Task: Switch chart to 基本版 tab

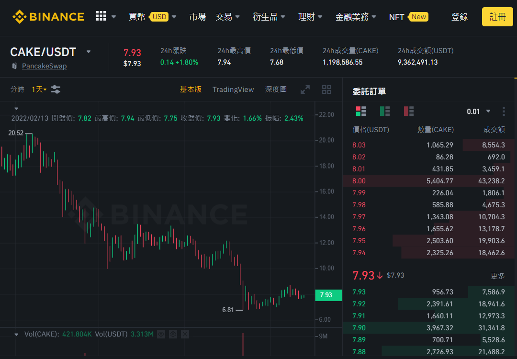Action: point(191,90)
